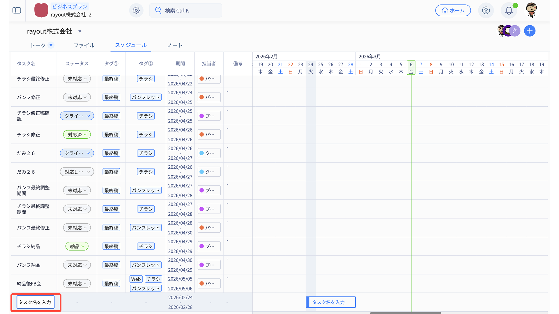This screenshot has width=559, height=314.
Task: Toggle the sidebar panel icon
Action: tap(17, 10)
